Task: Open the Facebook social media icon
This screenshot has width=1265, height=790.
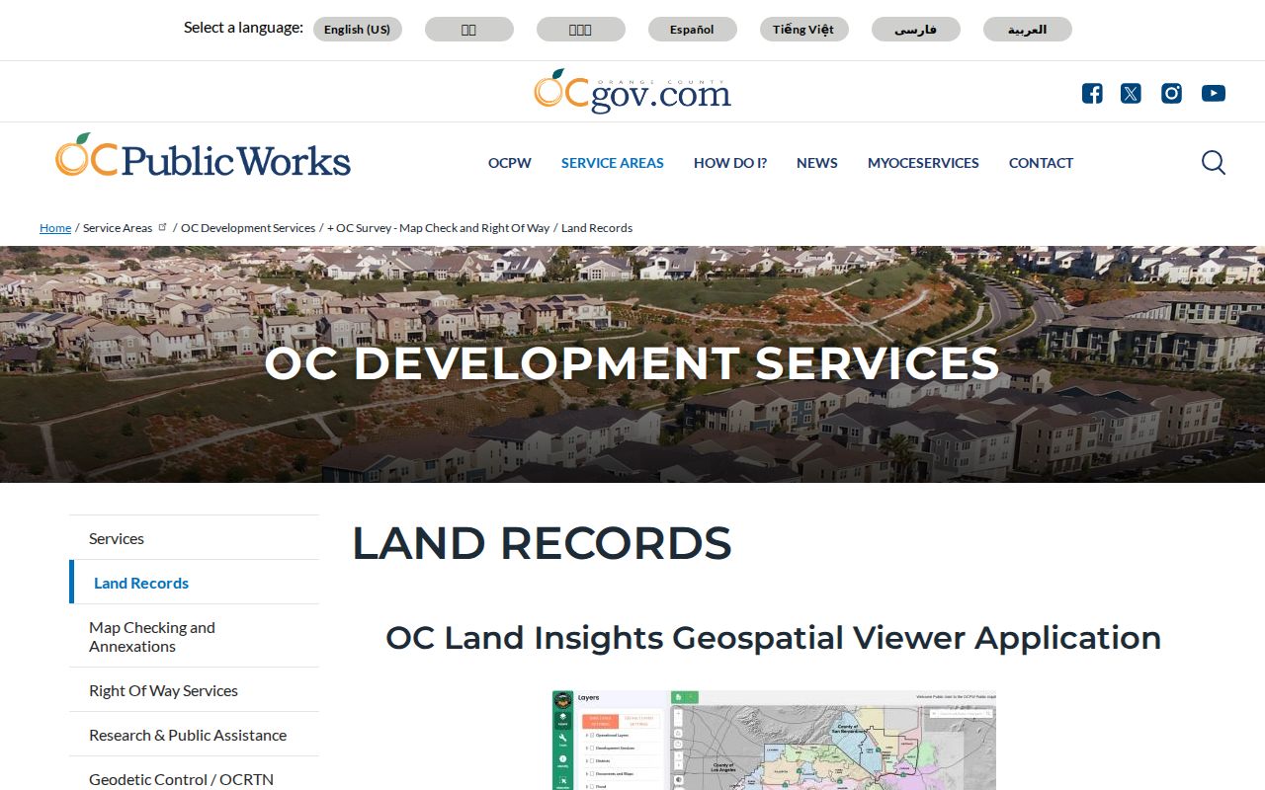Action: 1092,94
